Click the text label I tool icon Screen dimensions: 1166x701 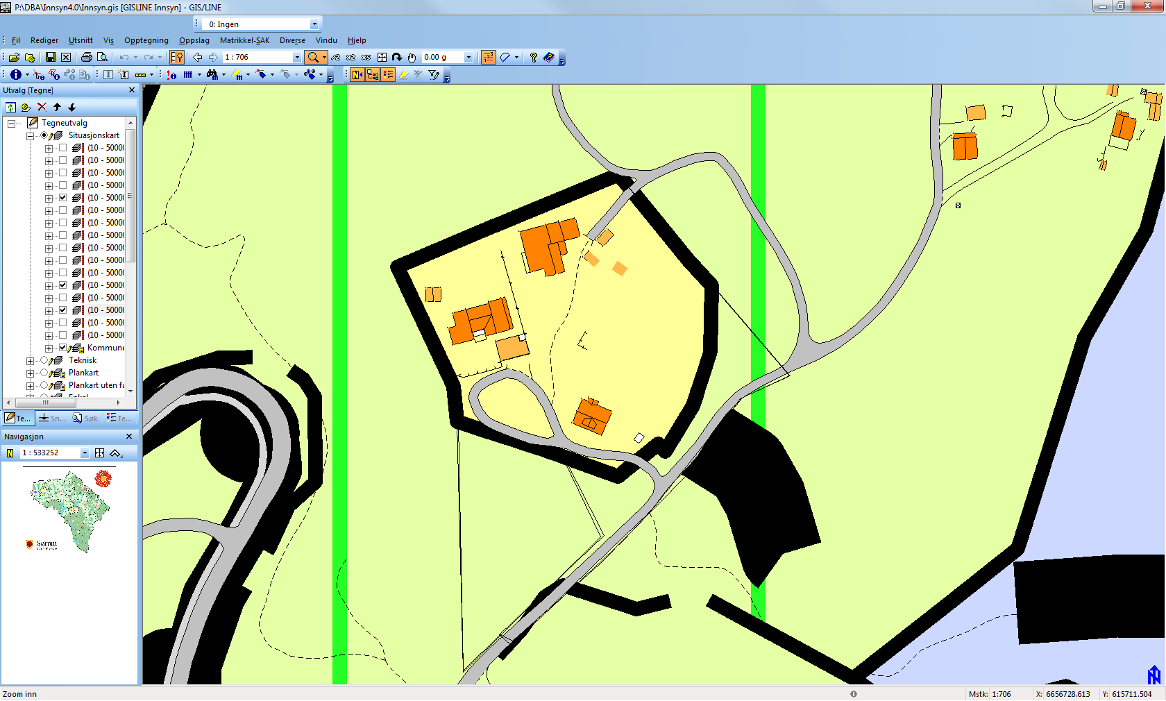click(x=108, y=75)
